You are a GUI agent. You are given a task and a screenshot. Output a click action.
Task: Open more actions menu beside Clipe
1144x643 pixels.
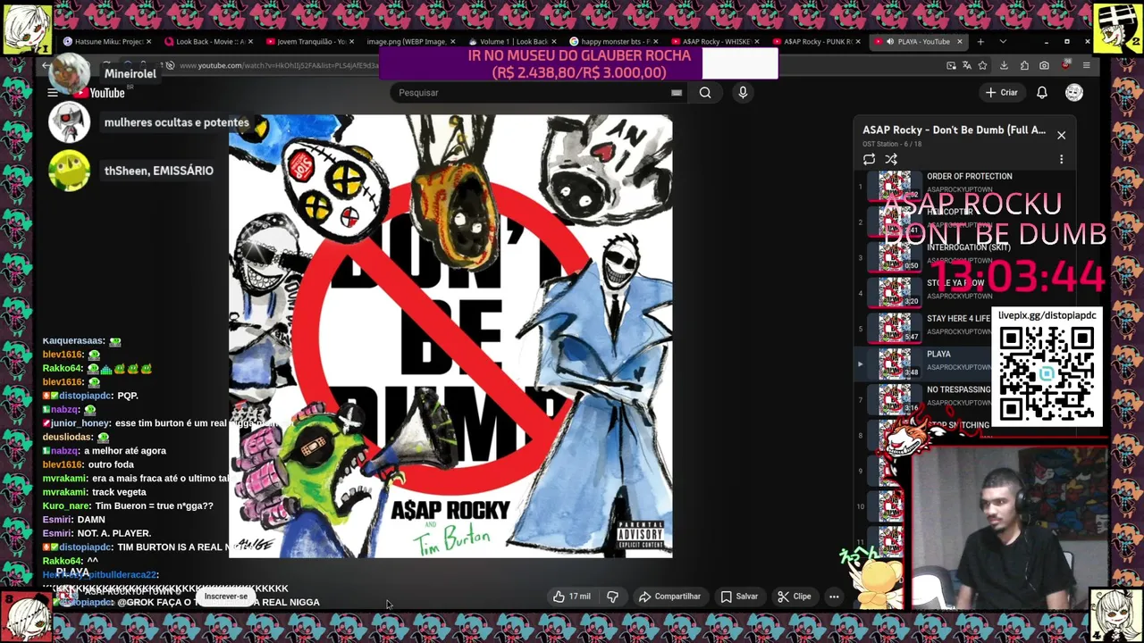tap(834, 597)
